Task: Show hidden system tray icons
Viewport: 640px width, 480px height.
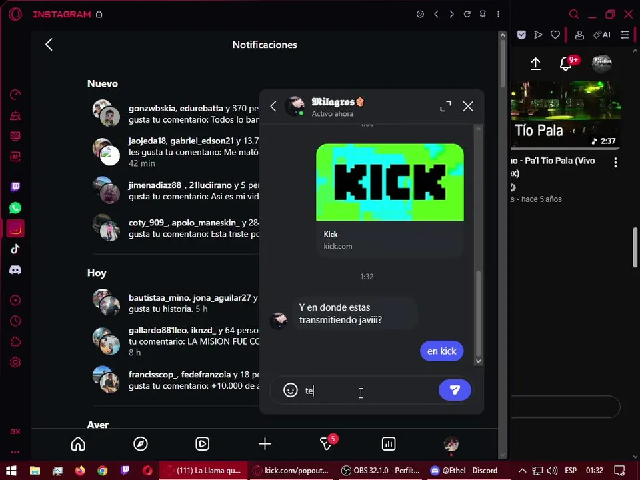Action: click(522, 471)
